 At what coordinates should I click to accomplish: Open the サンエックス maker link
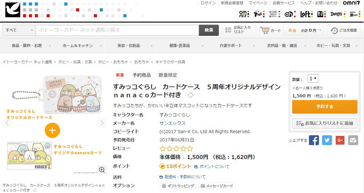172,123
